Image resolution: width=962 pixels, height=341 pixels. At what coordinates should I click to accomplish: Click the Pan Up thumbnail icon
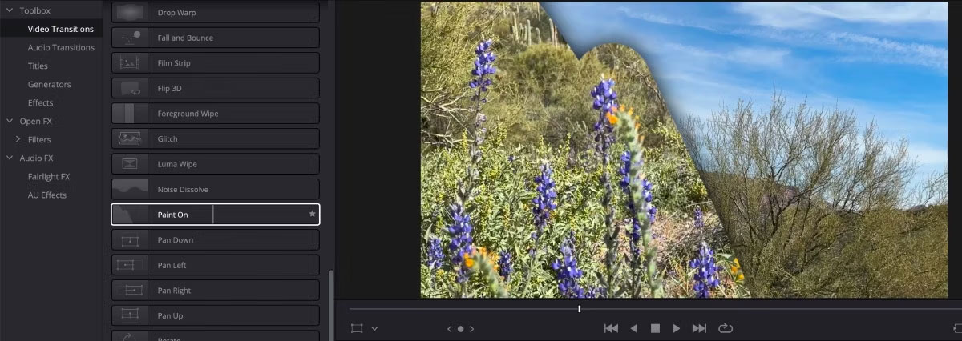pyautogui.click(x=129, y=315)
